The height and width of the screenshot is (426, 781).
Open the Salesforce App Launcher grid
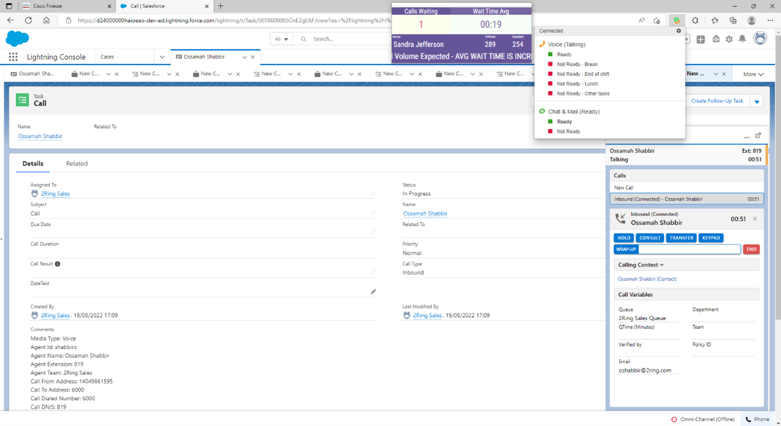point(13,57)
